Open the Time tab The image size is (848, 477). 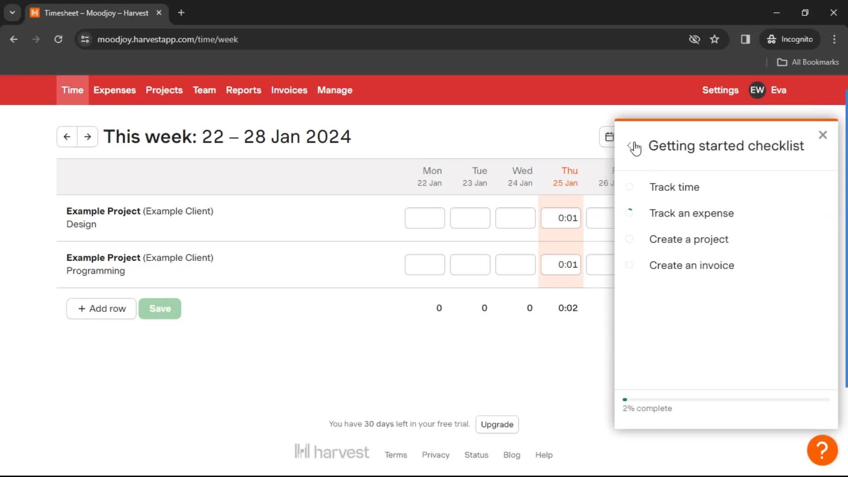pos(72,90)
